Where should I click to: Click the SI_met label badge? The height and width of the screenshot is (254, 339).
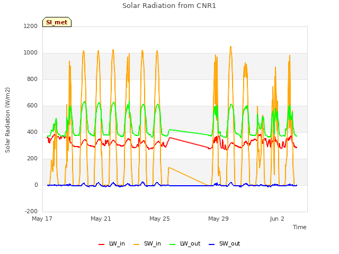point(57,22)
